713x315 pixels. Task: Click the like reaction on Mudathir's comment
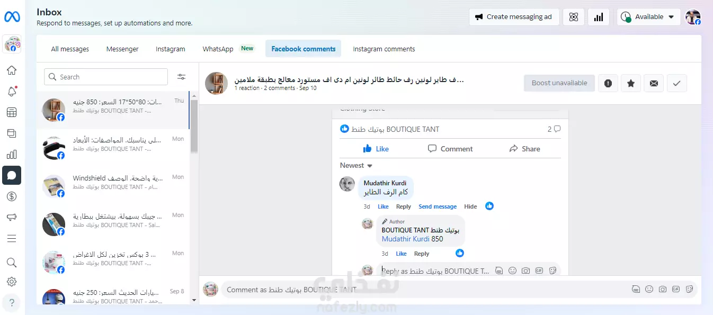click(x=489, y=206)
